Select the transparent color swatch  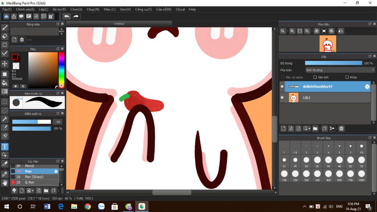pos(16,66)
